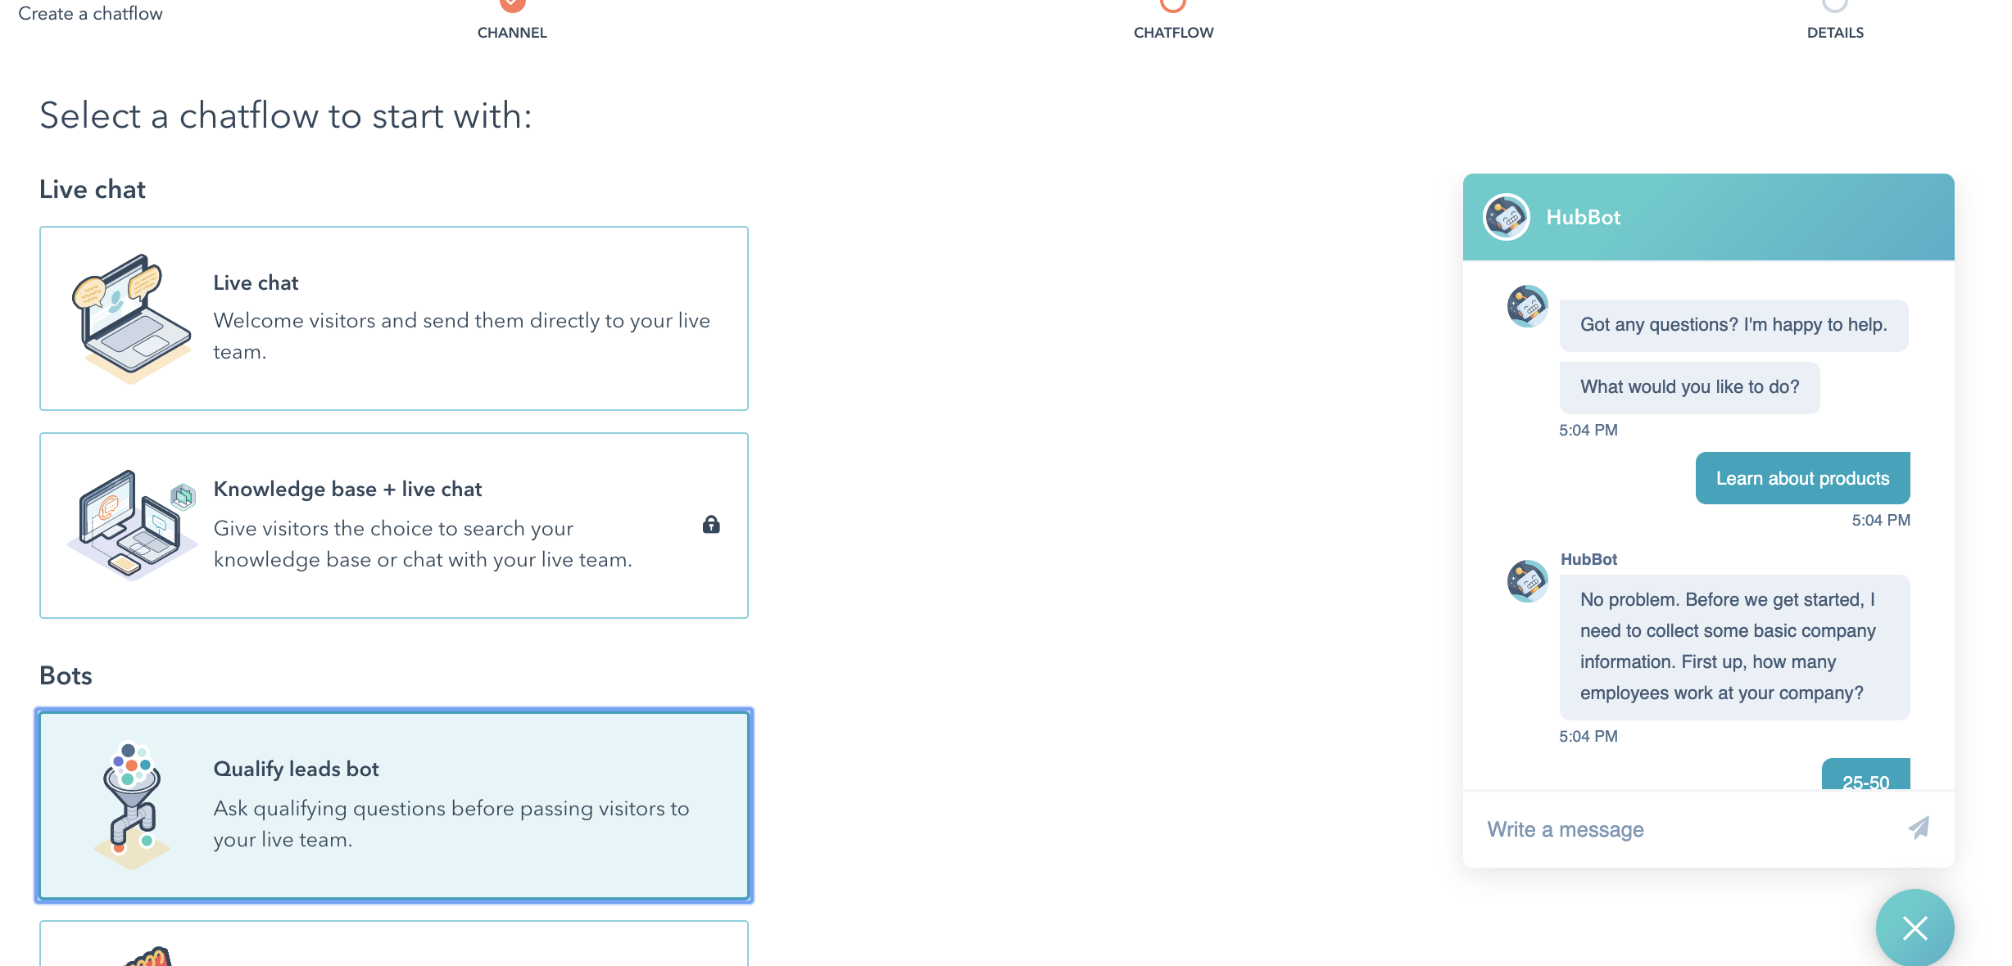The image size is (2012, 966).
Task: Click 'What would you like to do?' message
Action: [1689, 387]
